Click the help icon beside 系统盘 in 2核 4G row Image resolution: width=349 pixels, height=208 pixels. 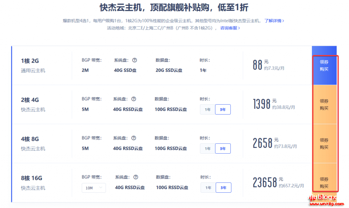click(x=134, y=99)
